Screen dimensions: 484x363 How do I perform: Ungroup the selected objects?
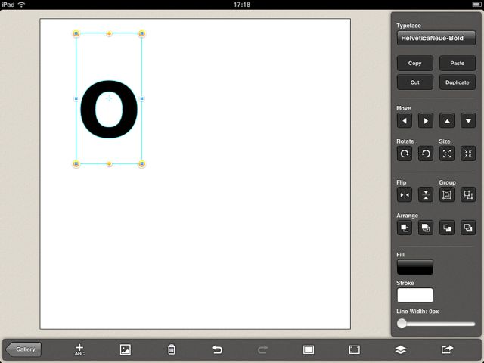pyautogui.click(x=468, y=195)
